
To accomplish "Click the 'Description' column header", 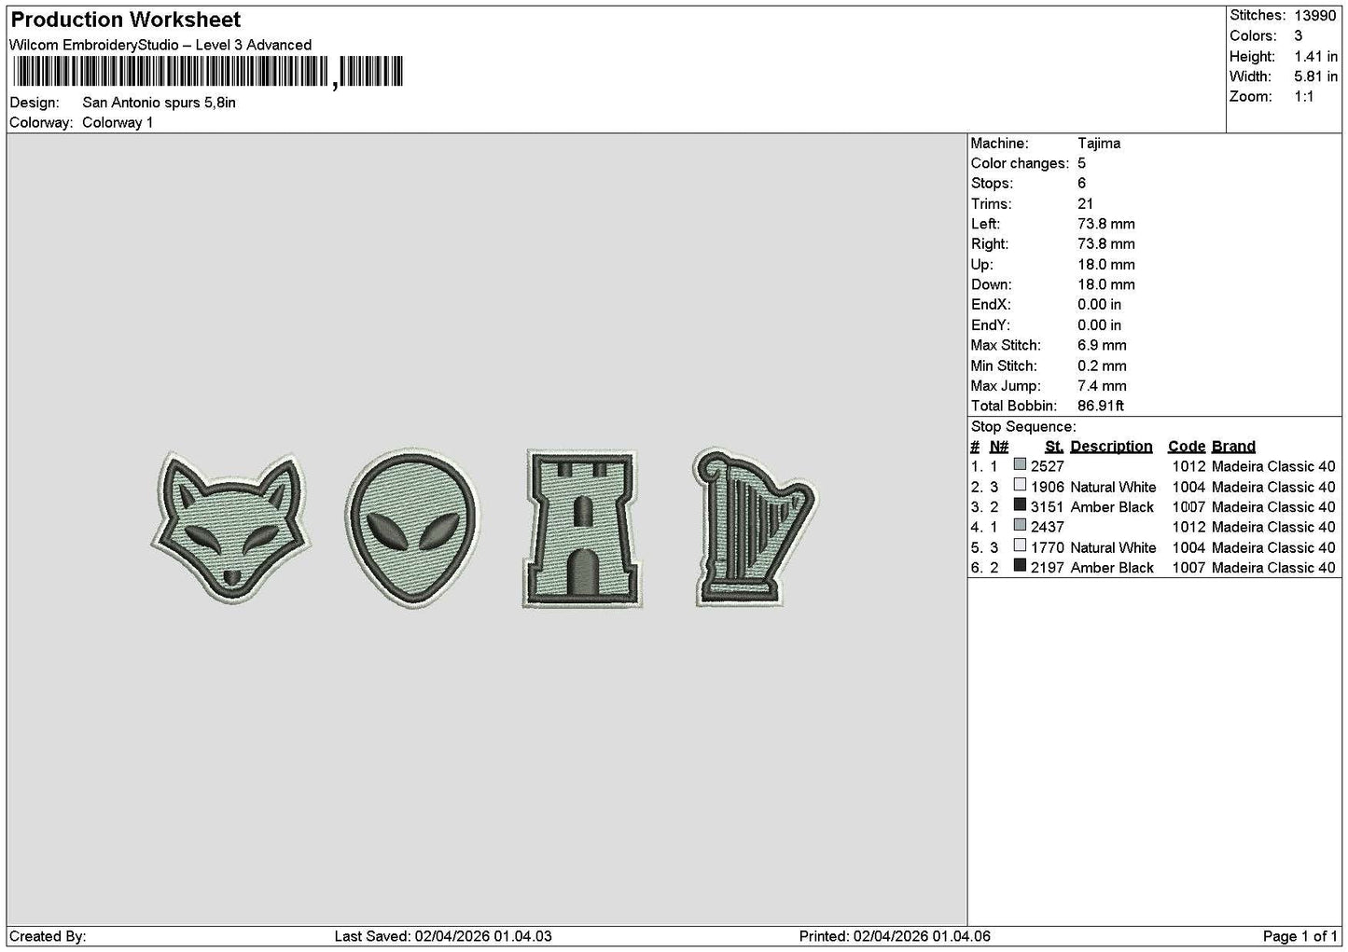I will point(1111,447).
